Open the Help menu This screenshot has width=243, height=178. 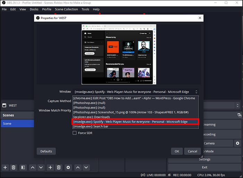pos(96,9)
